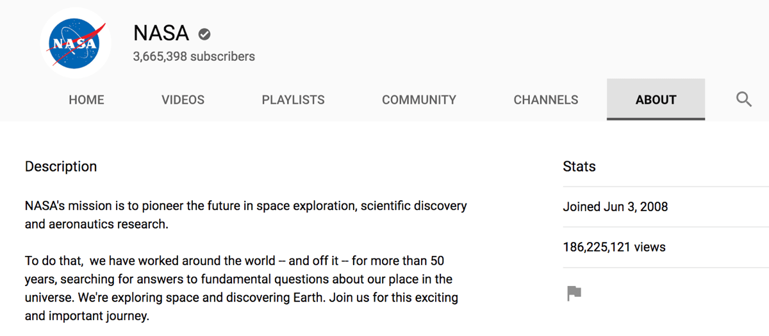769x336 pixels.
Task: Show the CHANNELS tab
Action: click(546, 100)
